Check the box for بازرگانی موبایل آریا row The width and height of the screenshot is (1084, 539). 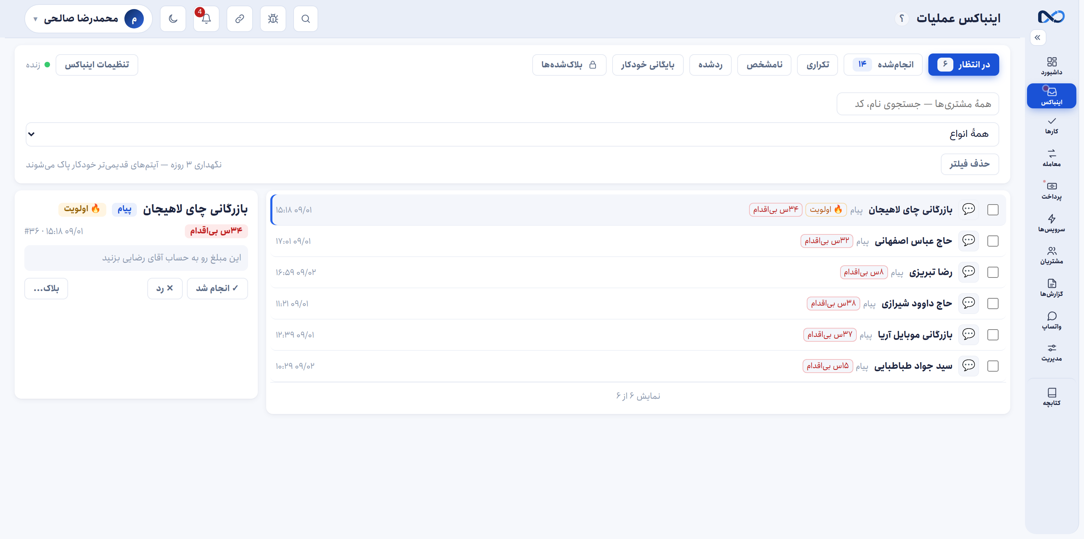[993, 335]
